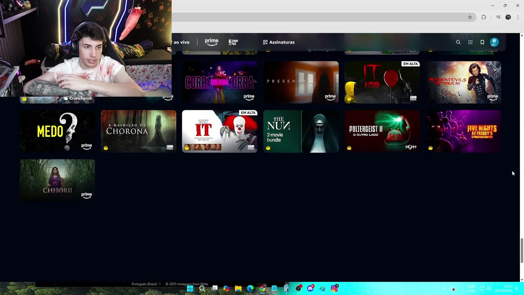Open Windows taskbar search
This screenshot has height=295, width=524.
(202, 288)
